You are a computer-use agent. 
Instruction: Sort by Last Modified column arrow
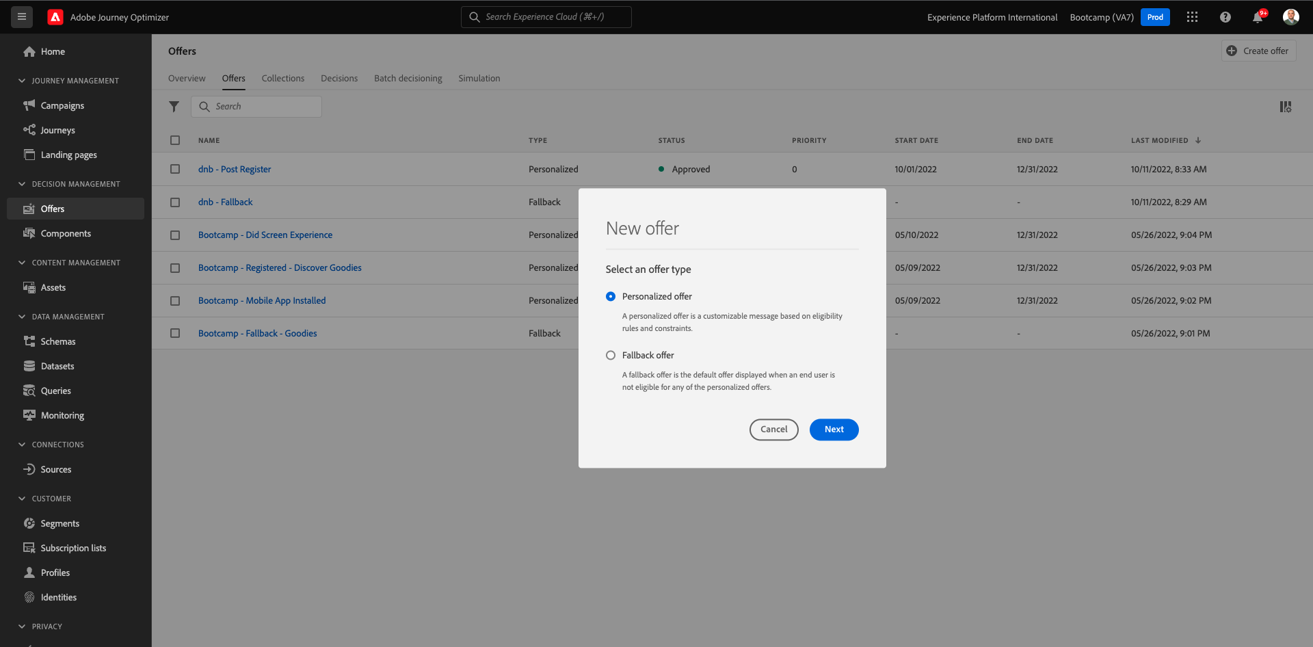pyautogui.click(x=1198, y=140)
